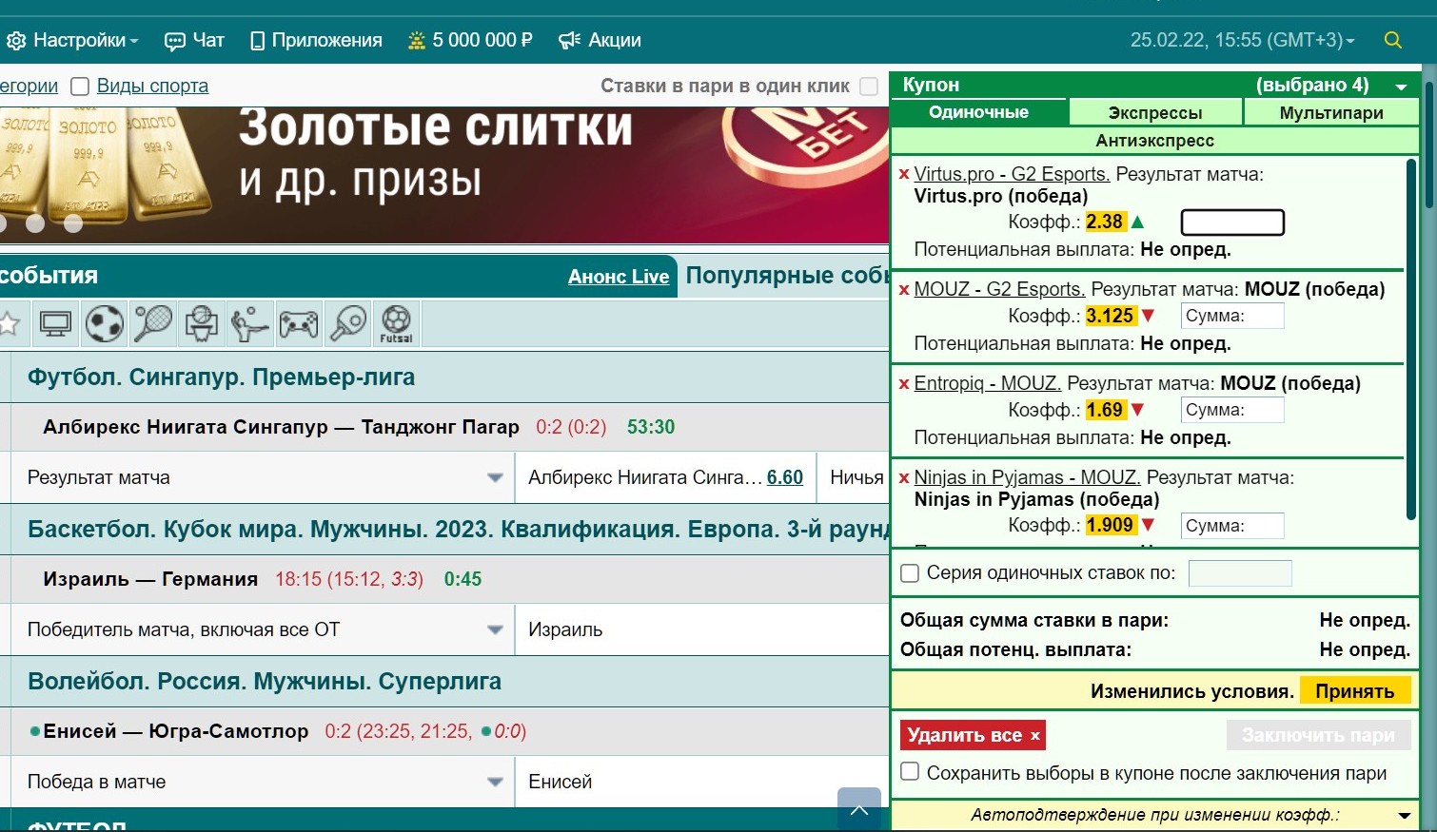
Task: Remove Ninjas in Pyjamas - MOUZ bet
Action: (x=904, y=477)
